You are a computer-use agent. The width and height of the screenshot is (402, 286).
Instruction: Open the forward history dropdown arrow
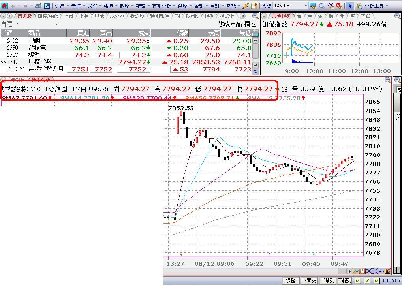32,6
